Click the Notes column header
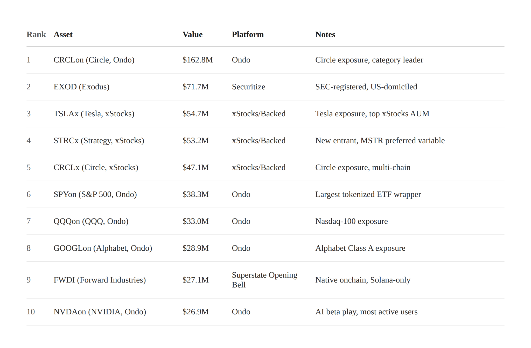The image size is (531, 348). coord(325,34)
